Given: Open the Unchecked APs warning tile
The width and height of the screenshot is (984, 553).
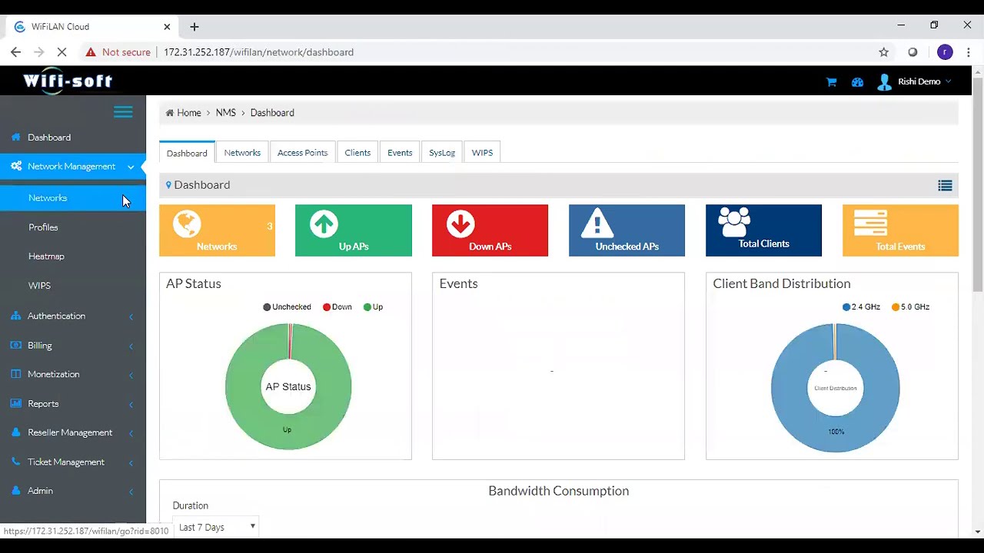Looking at the screenshot, I should [x=627, y=230].
